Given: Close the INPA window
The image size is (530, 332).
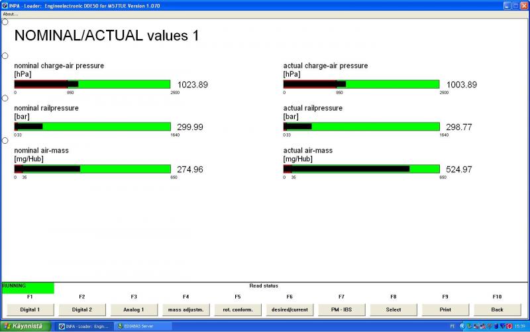Looking at the screenshot, I should 523,5.
